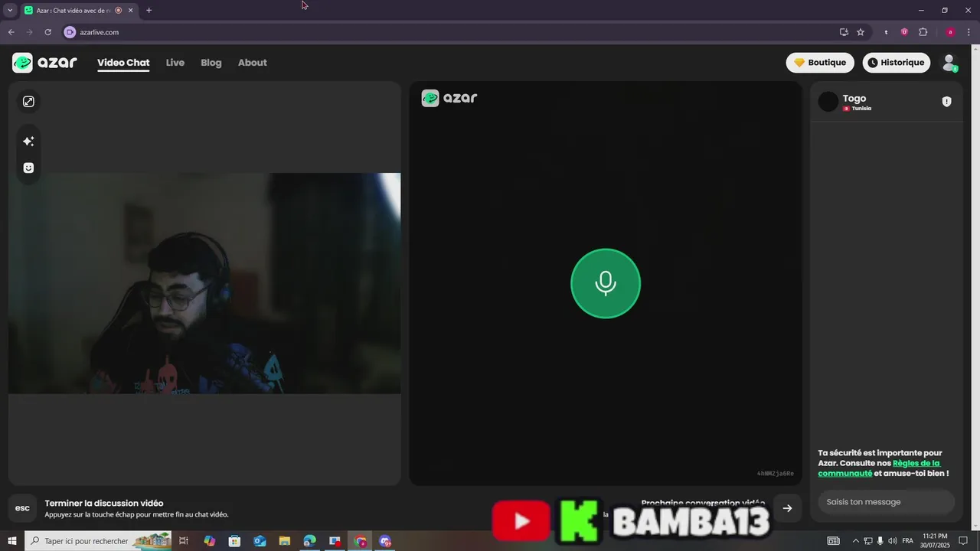
Task: Click the browser back arrow
Action: 11,32
